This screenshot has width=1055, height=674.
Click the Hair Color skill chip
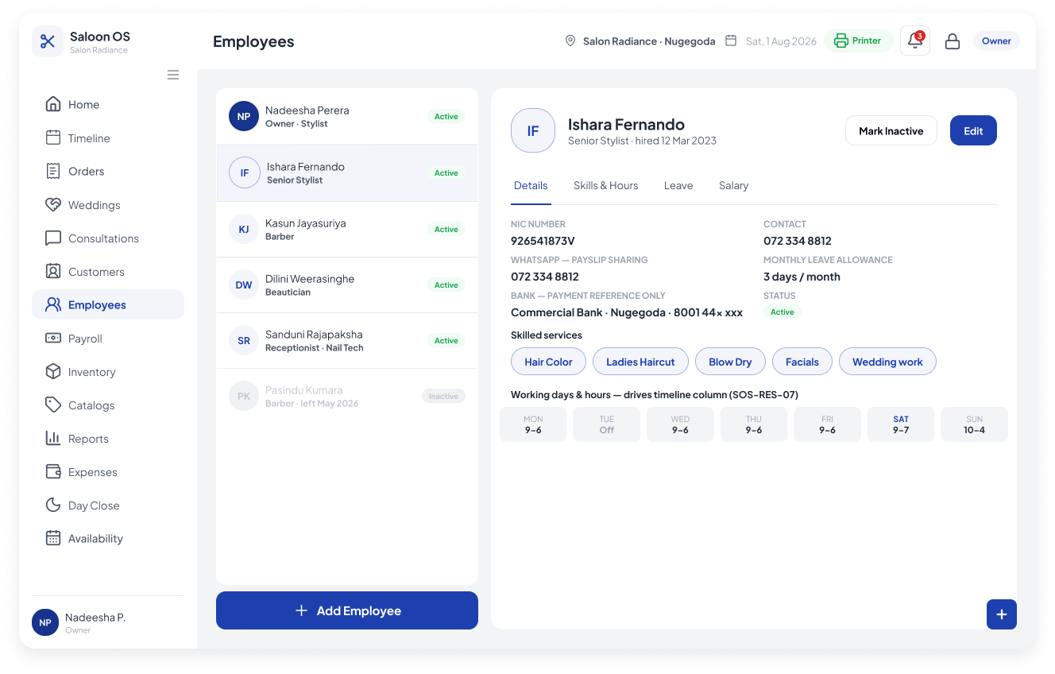(x=548, y=362)
